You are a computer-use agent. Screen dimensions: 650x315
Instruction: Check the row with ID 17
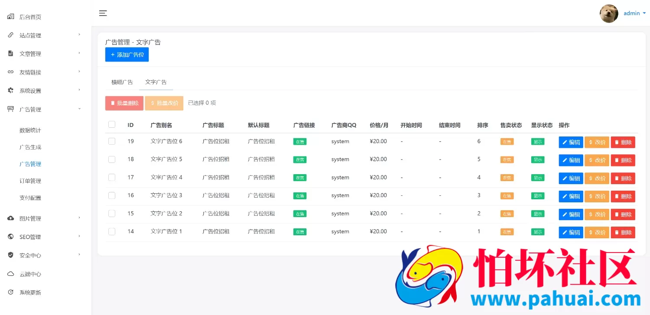click(112, 177)
